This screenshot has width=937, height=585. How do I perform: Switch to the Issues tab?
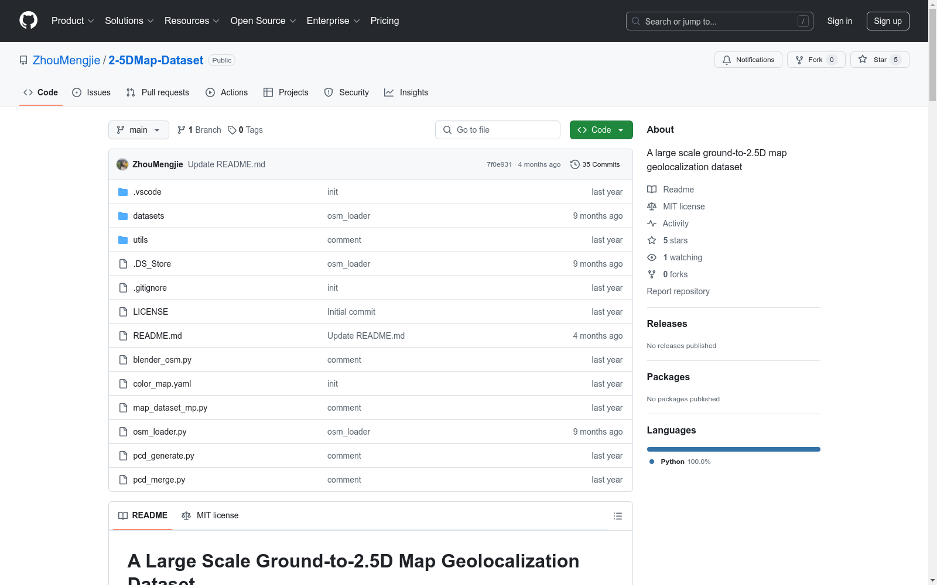point(91,92)
